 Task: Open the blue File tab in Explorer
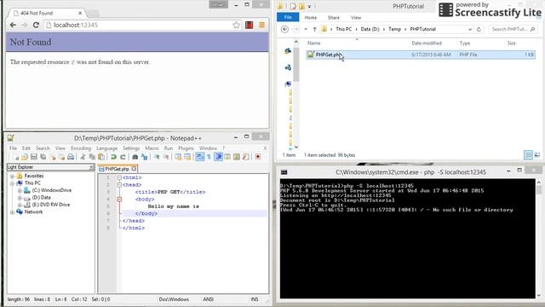(x=288, y=17)
